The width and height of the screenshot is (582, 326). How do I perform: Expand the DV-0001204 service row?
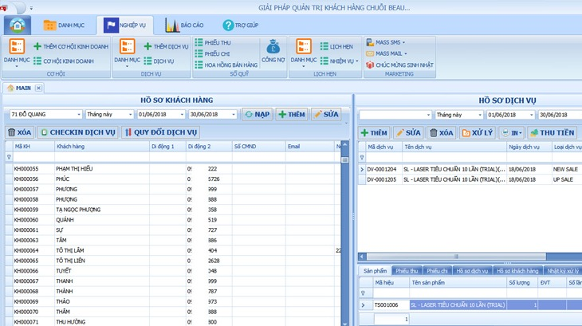pos(361,169)
